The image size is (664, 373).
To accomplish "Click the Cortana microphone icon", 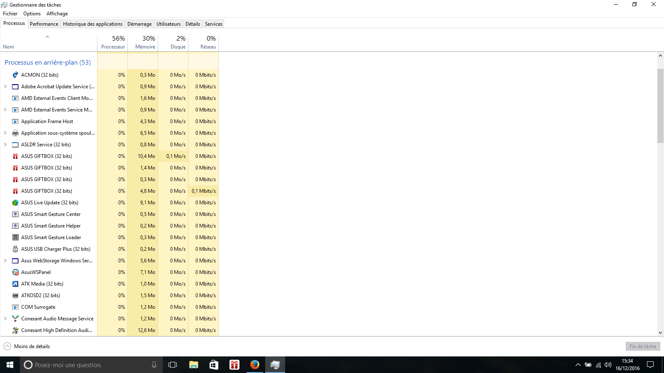I will (154, 365).
